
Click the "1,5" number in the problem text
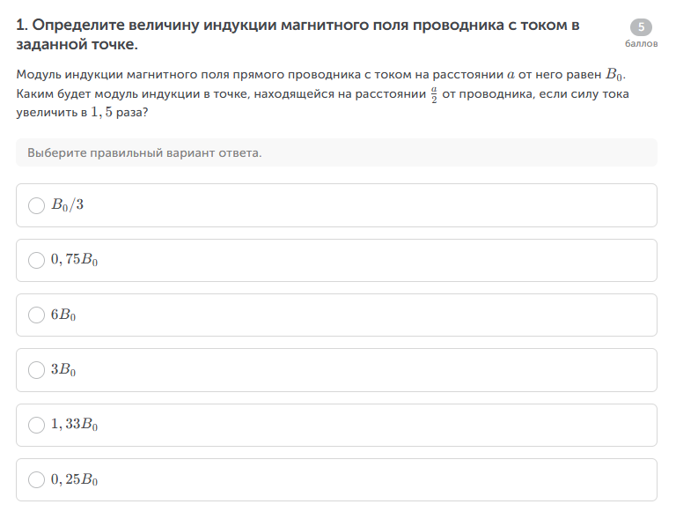(x=103, y=114)
